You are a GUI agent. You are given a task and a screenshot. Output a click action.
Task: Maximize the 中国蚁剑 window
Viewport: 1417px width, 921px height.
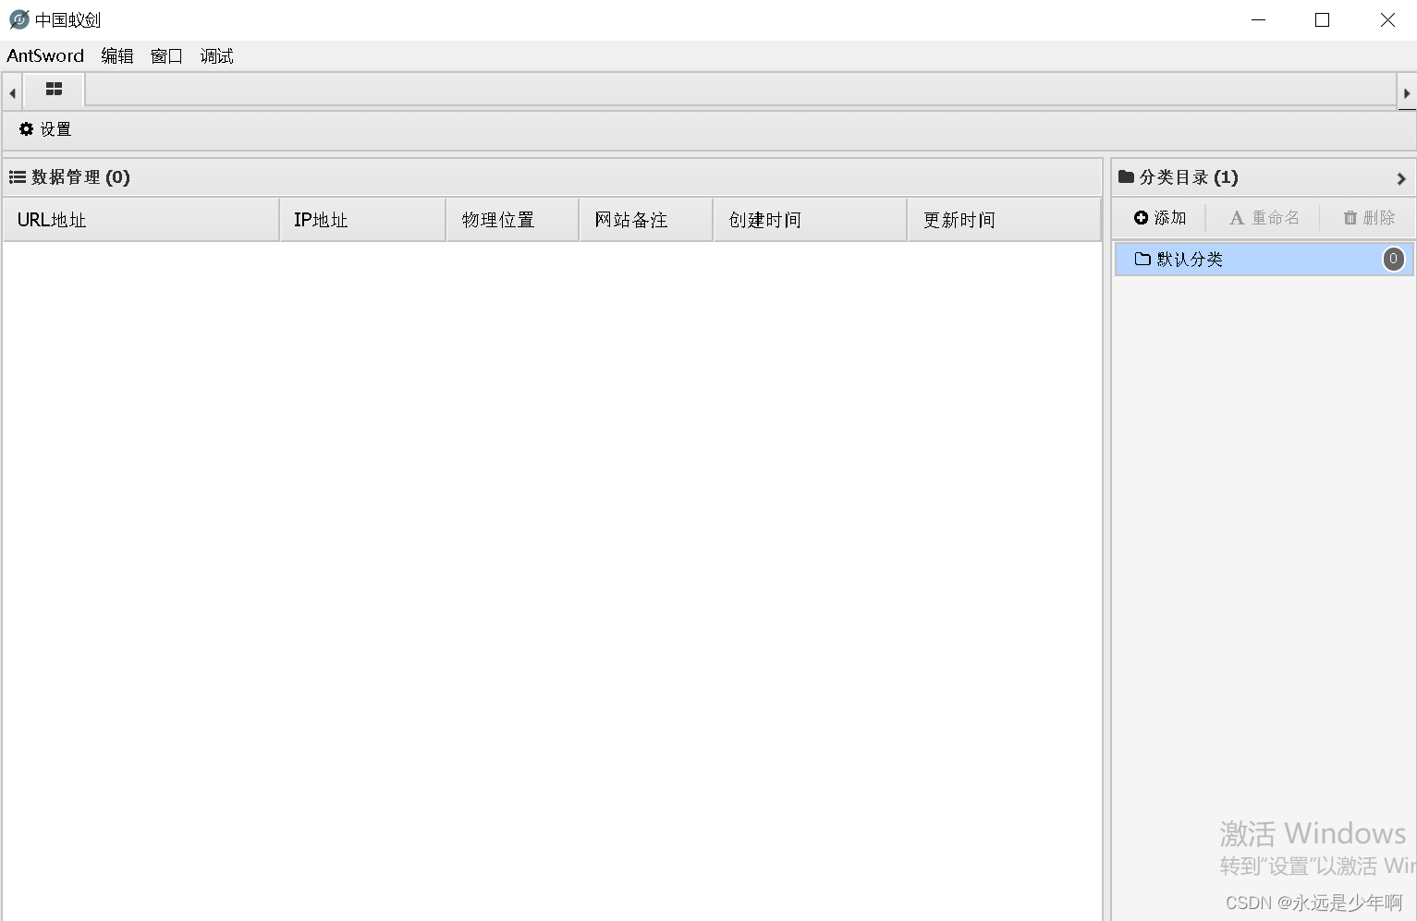pos(1322,19)
